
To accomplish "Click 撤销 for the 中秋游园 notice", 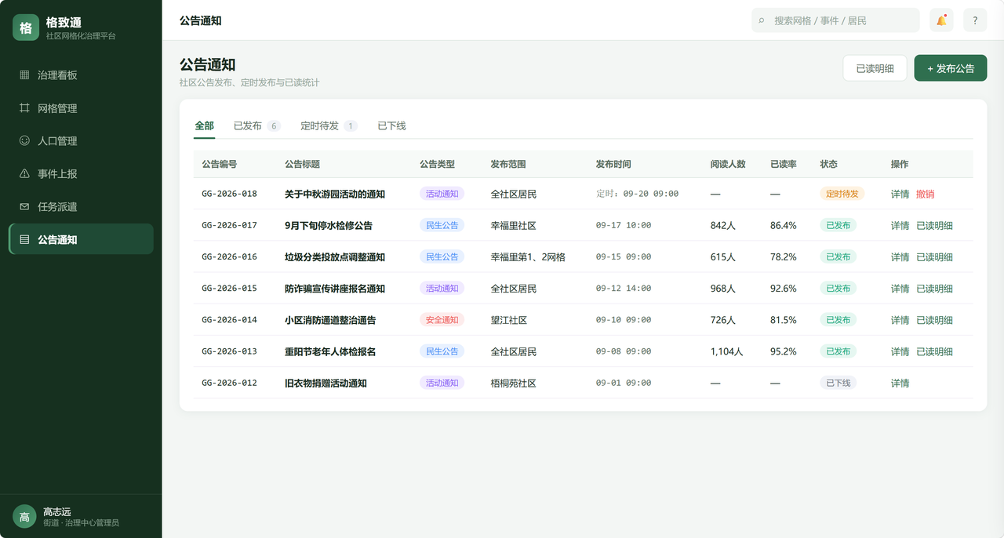I will 926,194.
